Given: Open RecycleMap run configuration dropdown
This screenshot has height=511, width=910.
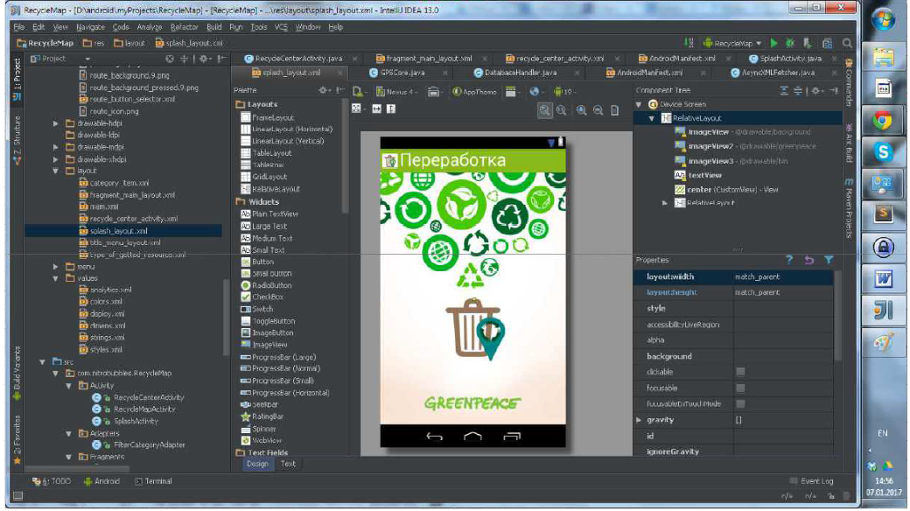Looking at the screenshot, I should pyautogui.click(x=732, y=43).
